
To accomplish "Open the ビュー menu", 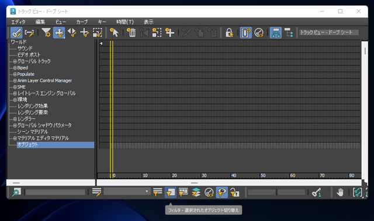I will click(x=61, y=22).
